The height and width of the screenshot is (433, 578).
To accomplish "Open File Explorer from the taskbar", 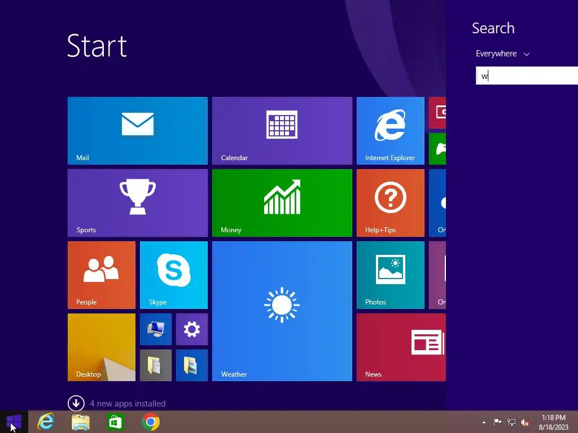I will coord(81,422).
